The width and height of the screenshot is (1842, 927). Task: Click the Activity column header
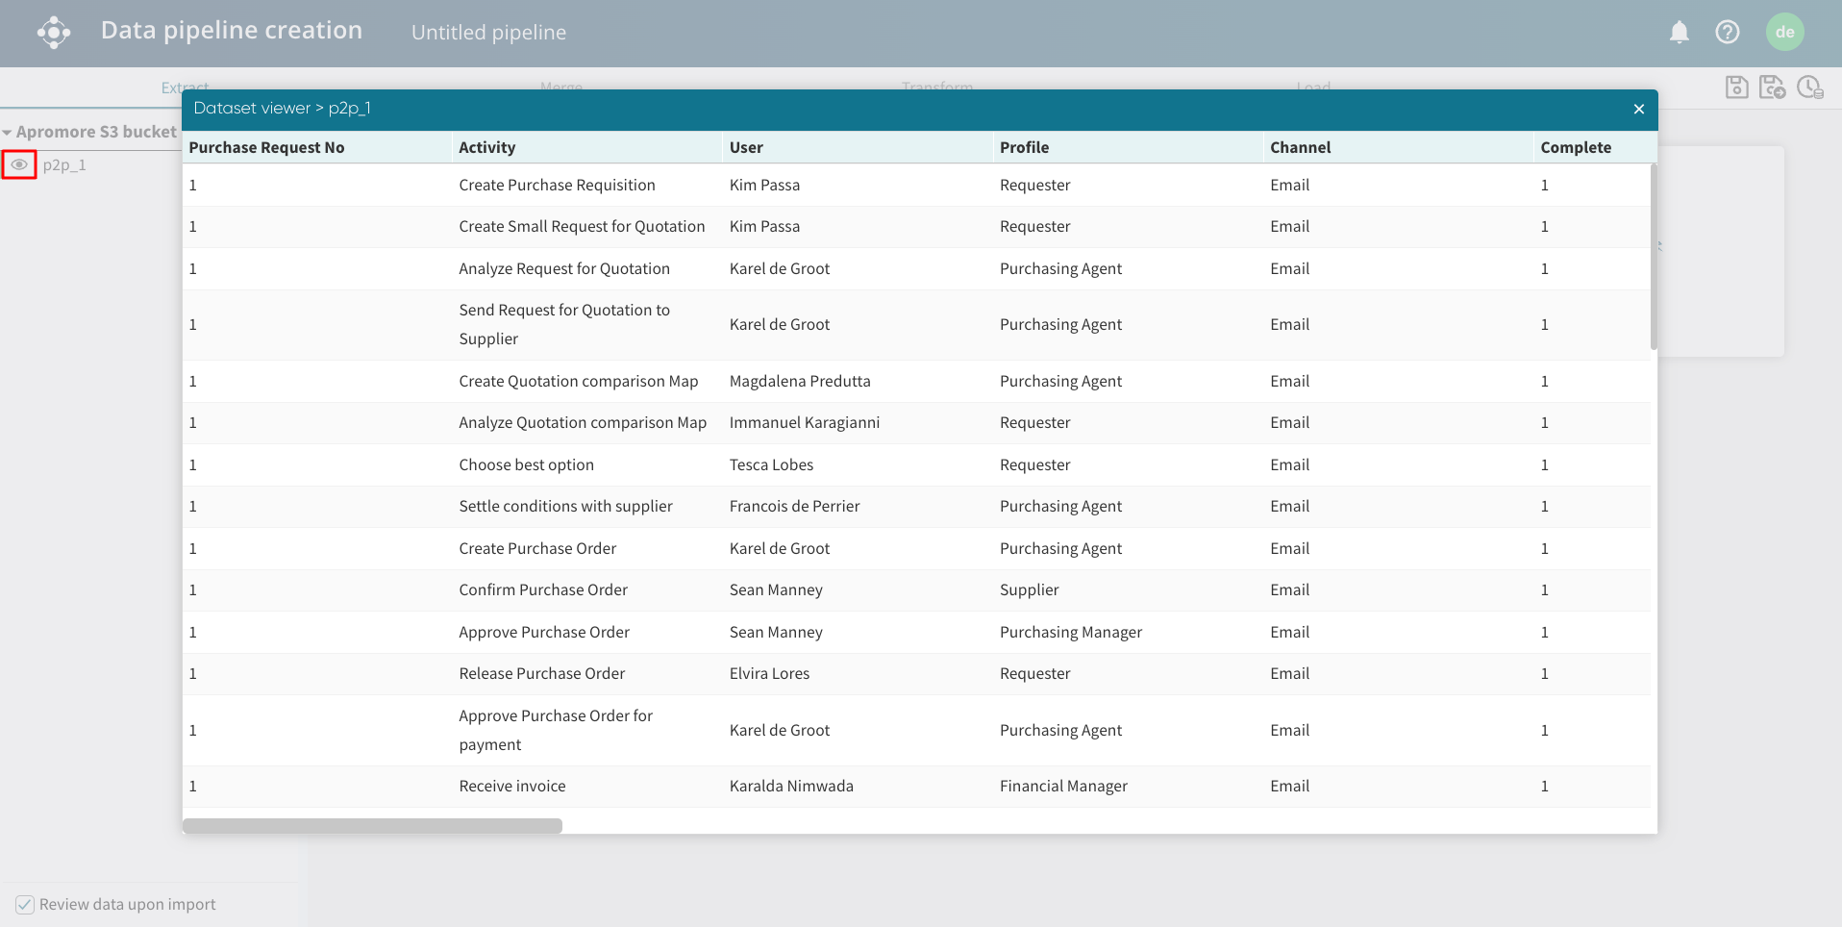[487, 148]
